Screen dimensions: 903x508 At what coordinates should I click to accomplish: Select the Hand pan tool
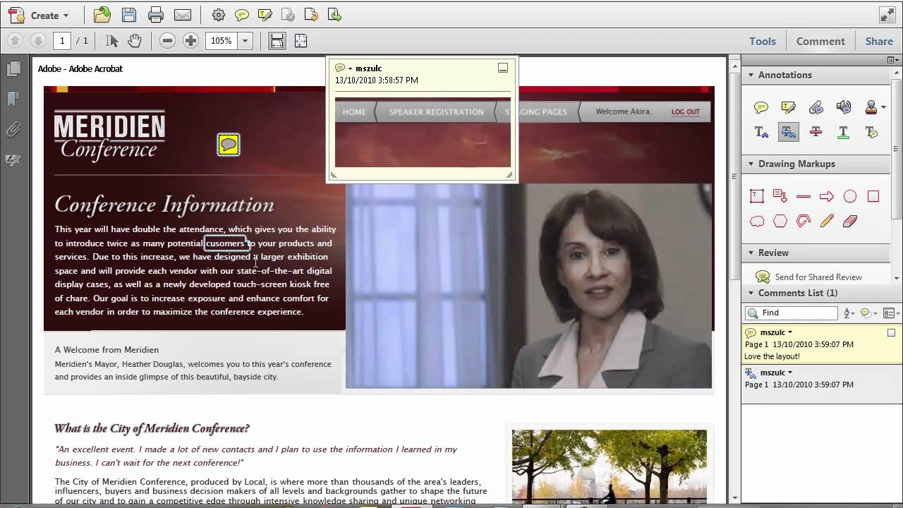click(x=135, y=41)
